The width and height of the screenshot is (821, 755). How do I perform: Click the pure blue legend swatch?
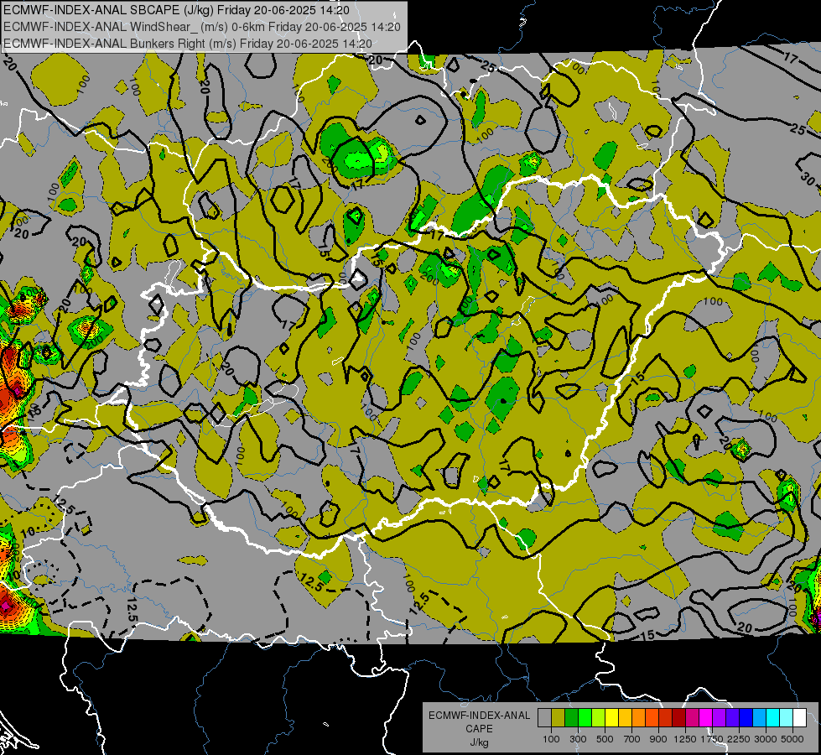click(x=746, y=717)
